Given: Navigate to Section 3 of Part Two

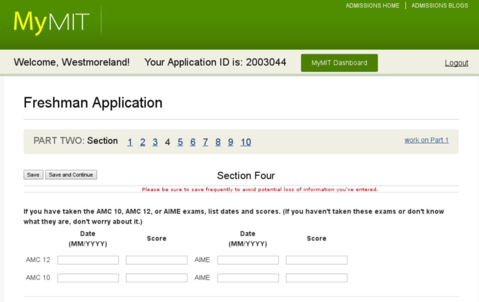Looking at the screenshot, I should (155, 142).
